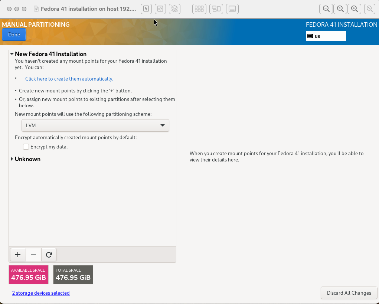Expand the 'Unknown' section
Image resolution: width=379 pixels, height=304 pixels.
click(12, 159)
